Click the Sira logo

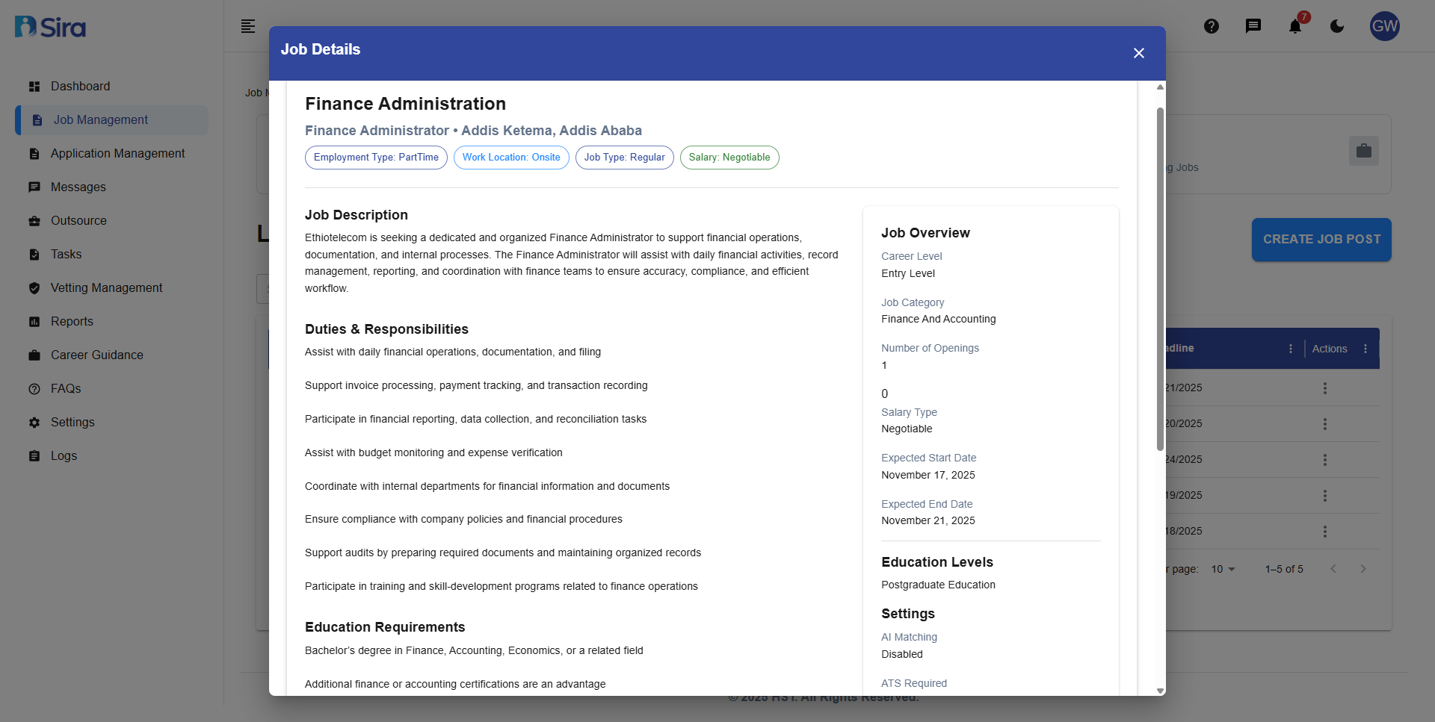pyautogui.click(x=49, y=26)
